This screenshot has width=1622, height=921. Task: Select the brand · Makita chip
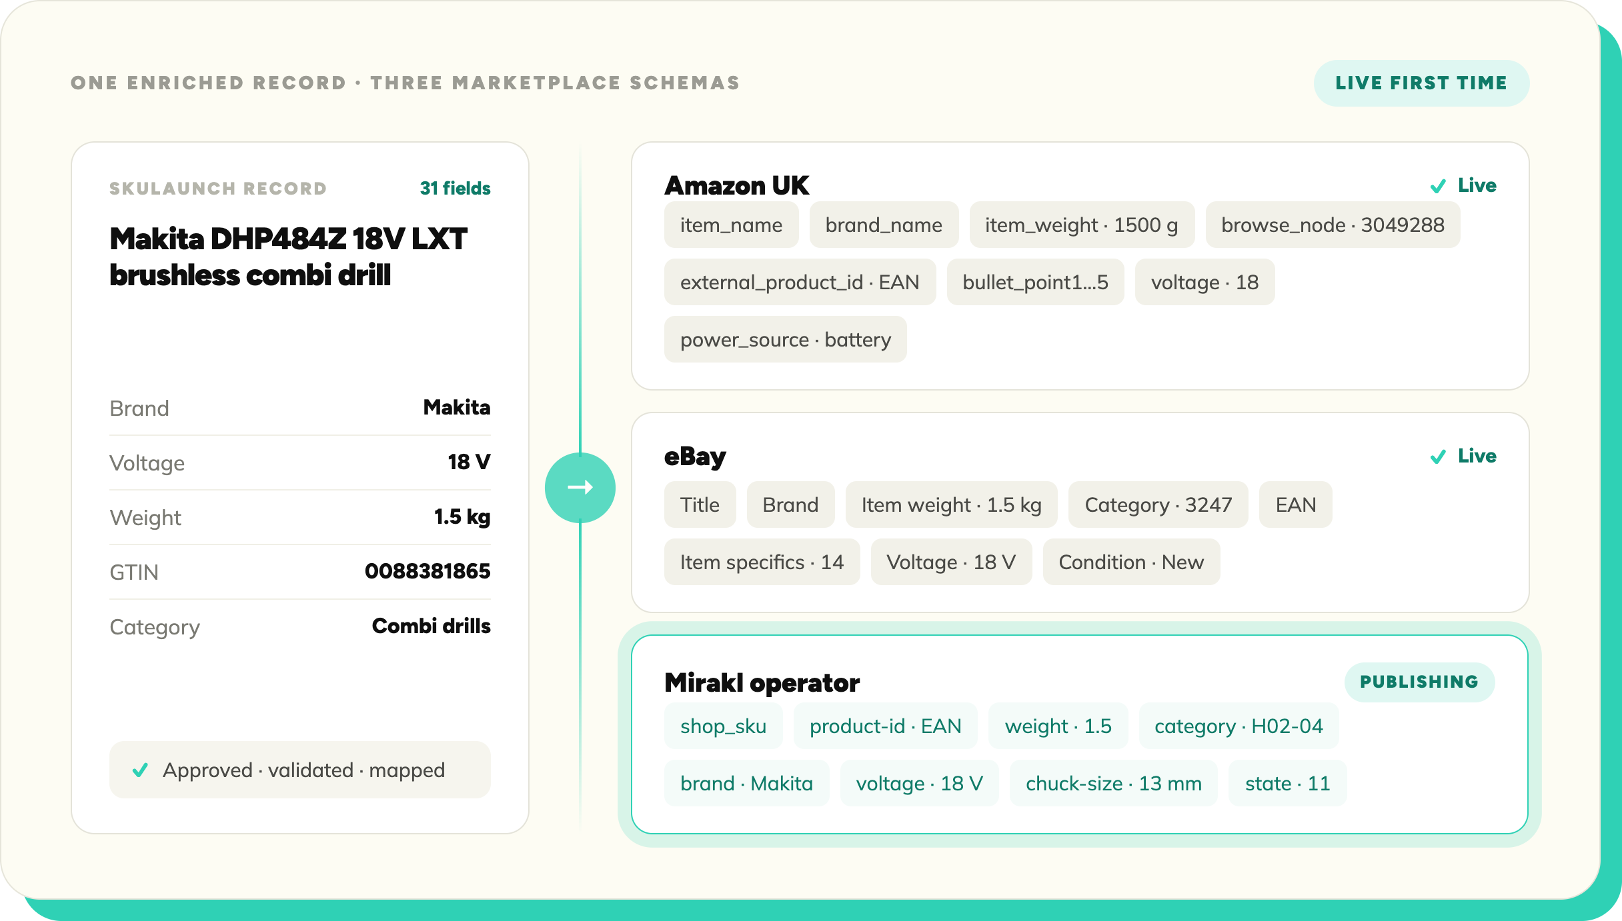point(746,784)
